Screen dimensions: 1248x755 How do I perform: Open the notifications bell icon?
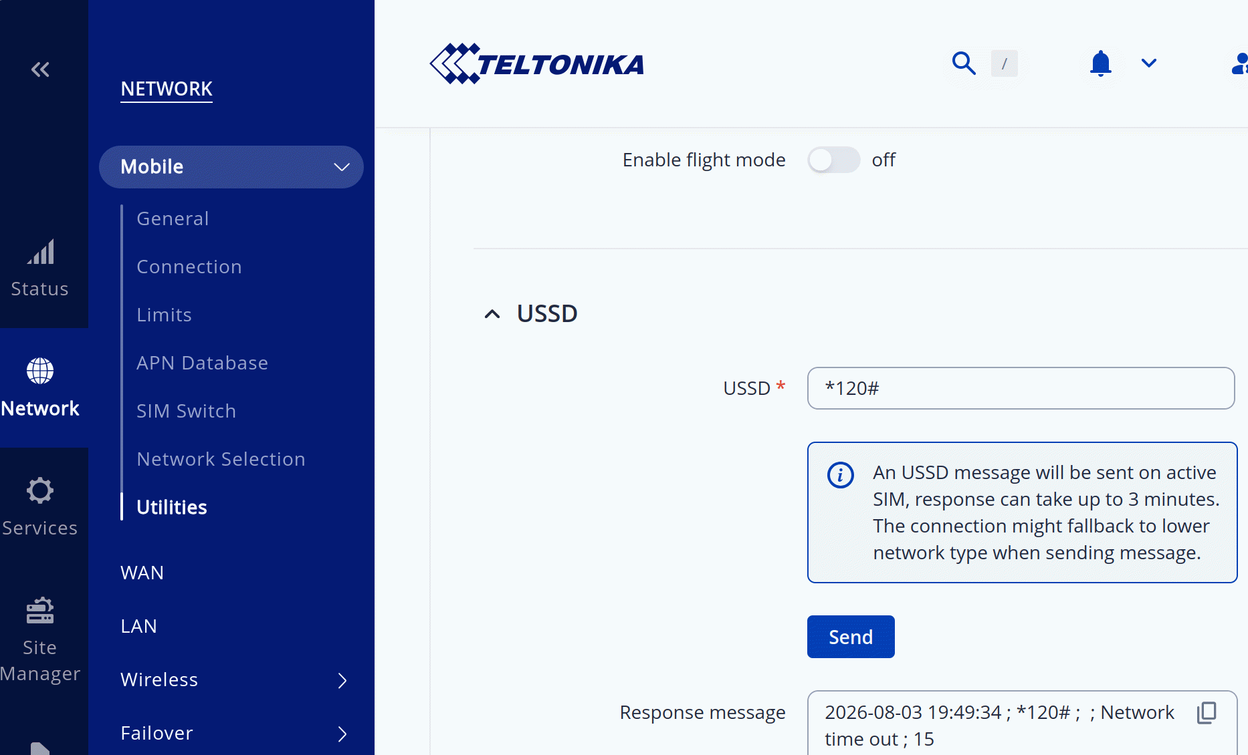pos(1100,63)
